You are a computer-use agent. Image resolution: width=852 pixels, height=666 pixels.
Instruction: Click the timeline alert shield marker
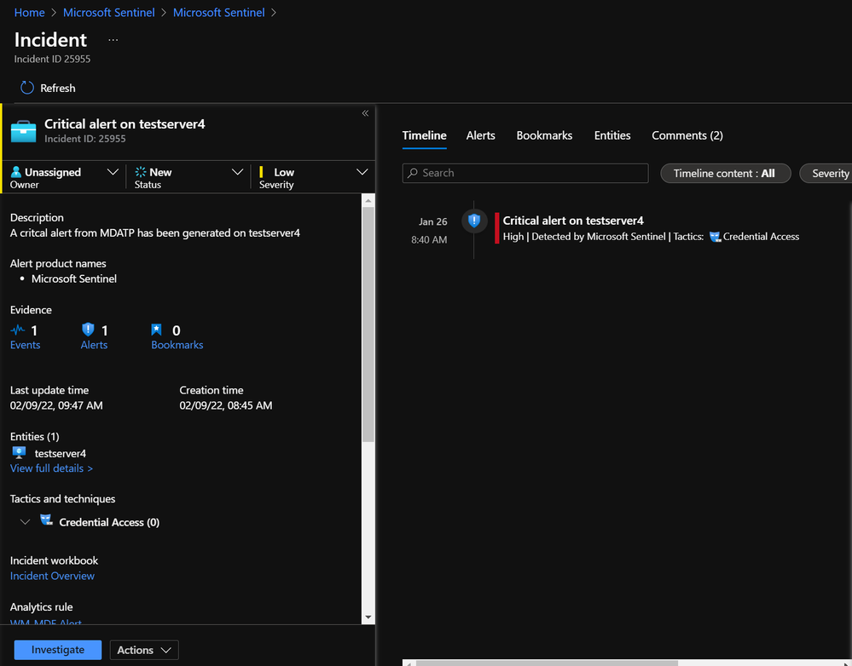tap(474, 221)
